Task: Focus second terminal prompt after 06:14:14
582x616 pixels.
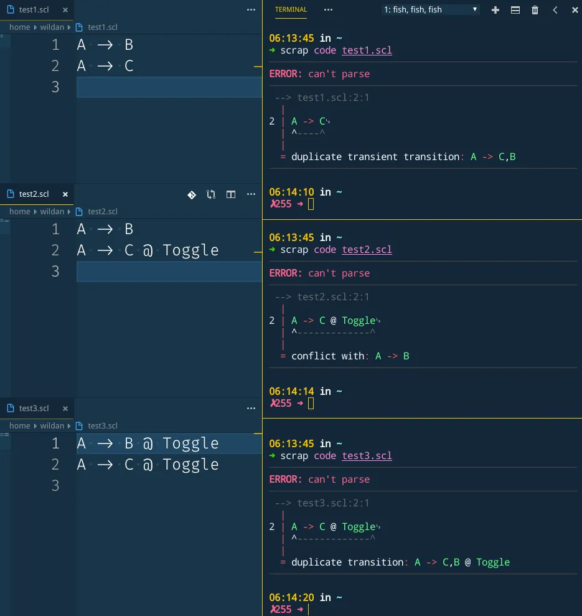Action: coord(311,403)
